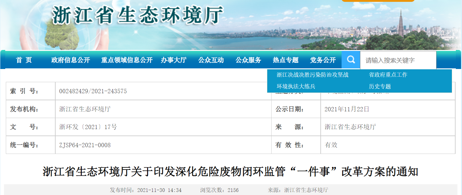This screenshot has width=462, height=195.
Task: Open the 公众服务 navigation item
Action: tap(248, 60)
